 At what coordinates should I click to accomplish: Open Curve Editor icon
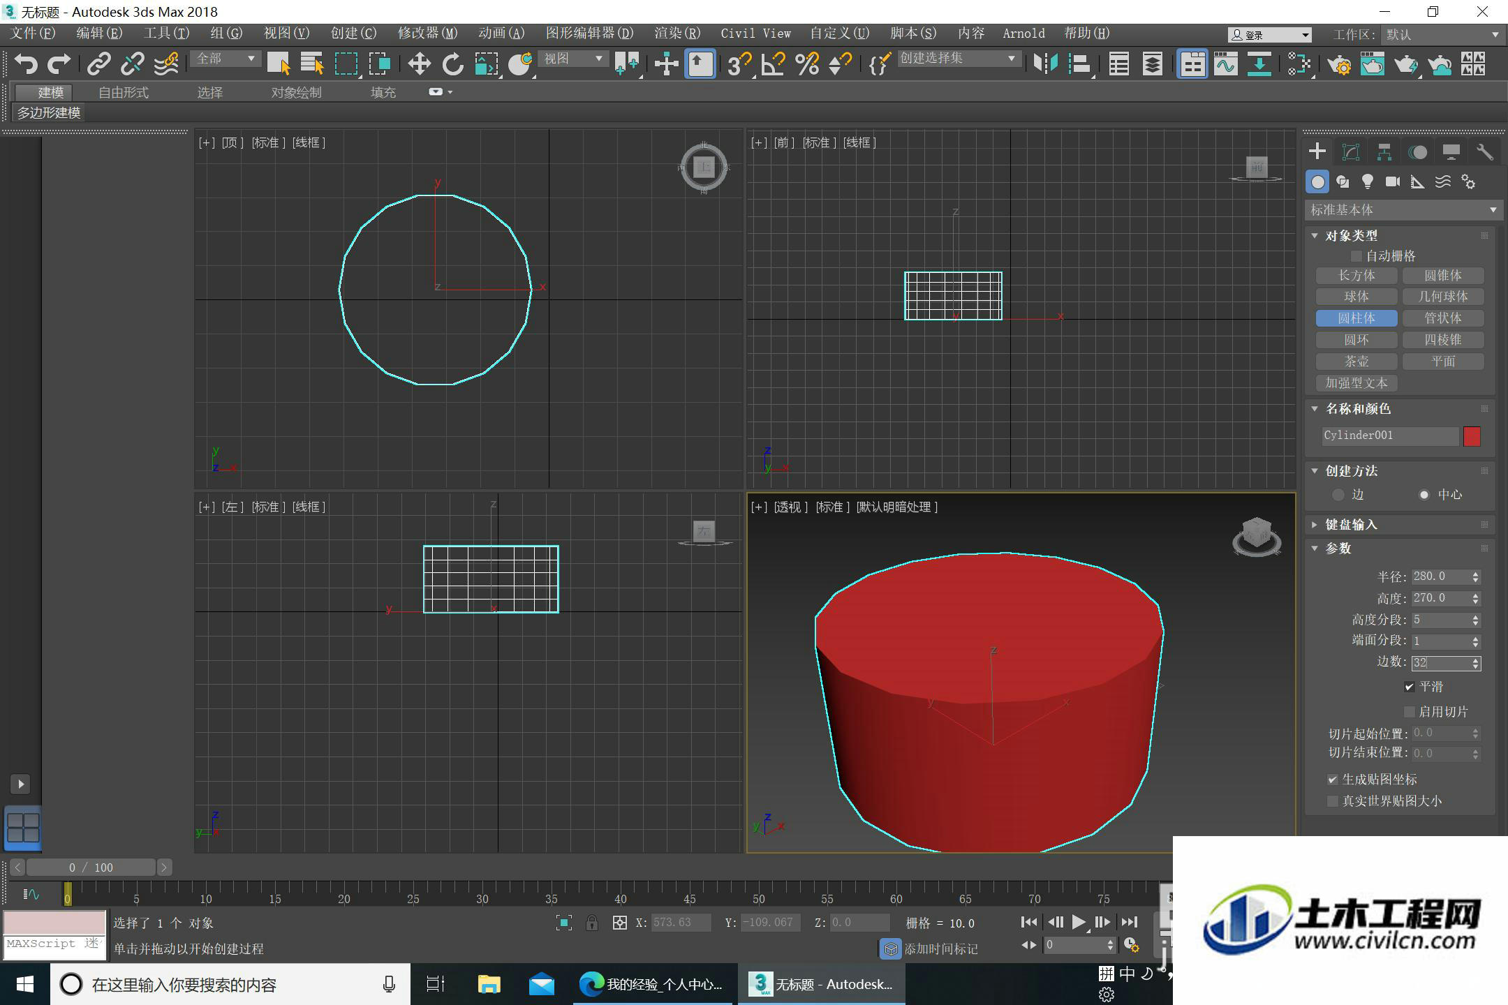[1225, 64]
